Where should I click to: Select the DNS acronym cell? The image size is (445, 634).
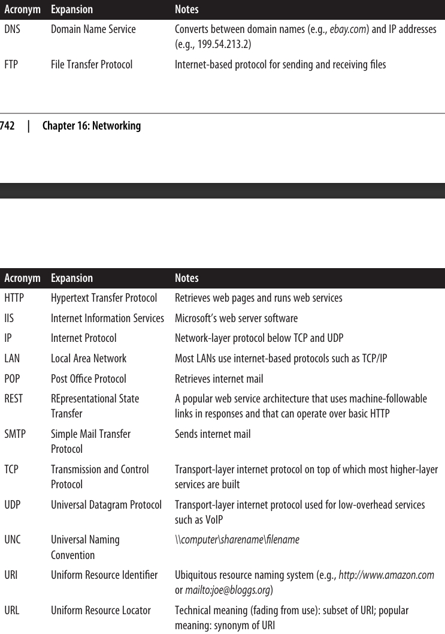(x=12, y=29)
